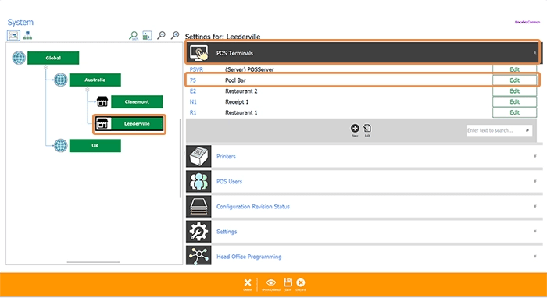Edit the (Server) POSServer terminal
This screenshot has width=547, height=298.
pyautogui.click(x=514, y=69)
